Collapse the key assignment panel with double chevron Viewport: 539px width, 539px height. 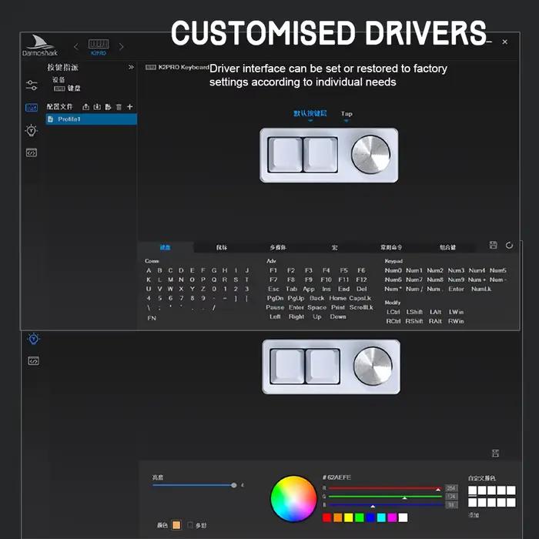click(131, 67)
